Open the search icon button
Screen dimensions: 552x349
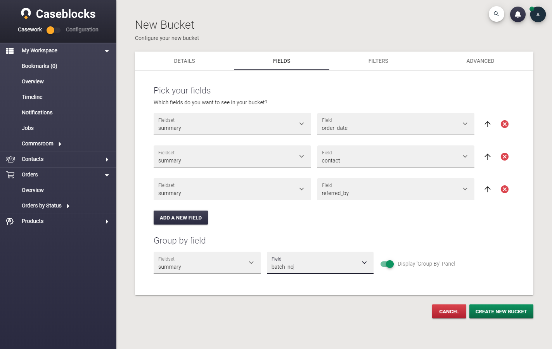pos(497,14)
